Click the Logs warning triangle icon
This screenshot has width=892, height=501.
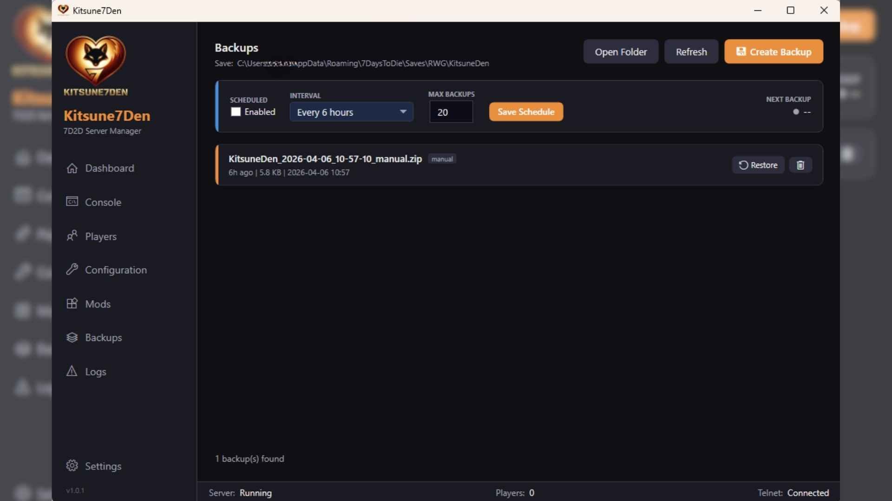pos(72,371)
